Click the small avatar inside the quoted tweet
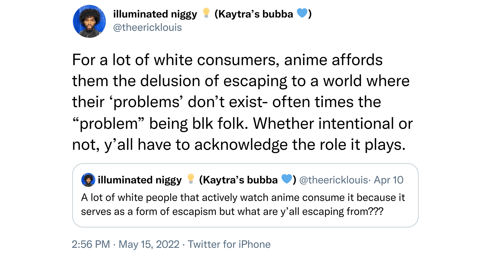Screen dimensions: 490x260 coord(88,180)
